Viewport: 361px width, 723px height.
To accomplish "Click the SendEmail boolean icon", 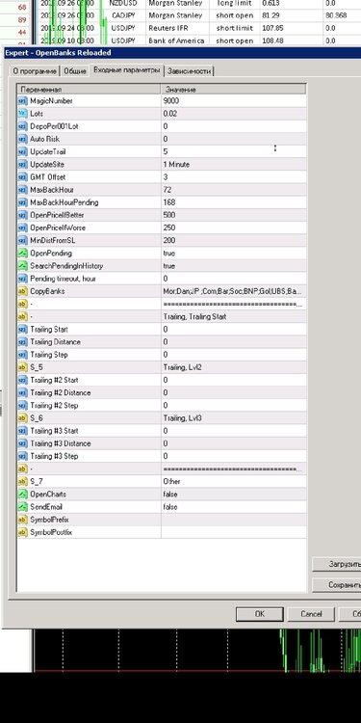I will pyautogui.click(x=22, y=507).
